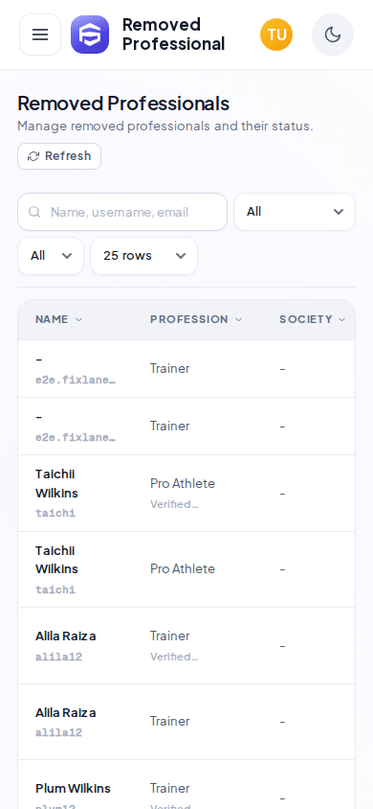
Task: Focus the Name, username, email search field
Action: (x=122, y=212)
